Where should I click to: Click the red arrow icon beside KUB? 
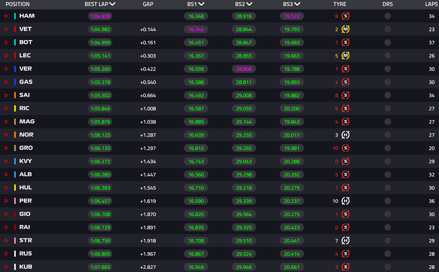[6, 267]
